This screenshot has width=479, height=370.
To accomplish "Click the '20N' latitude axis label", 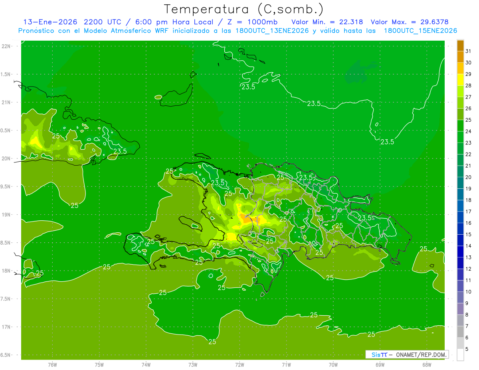I will tap(6, 158).
